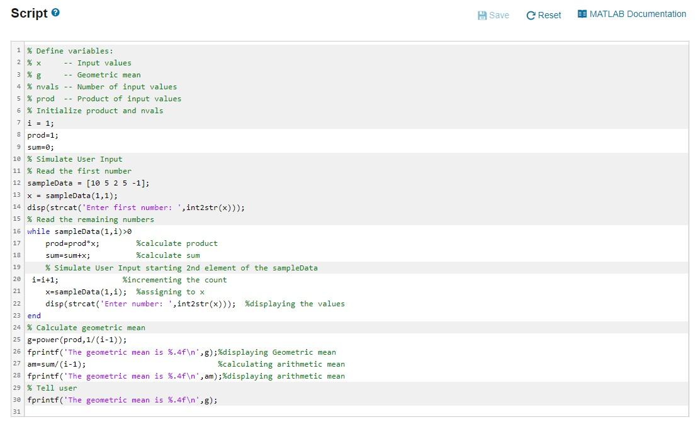
Task: Click the comment '% x -- Input values'
Action: tap(79, 63)
